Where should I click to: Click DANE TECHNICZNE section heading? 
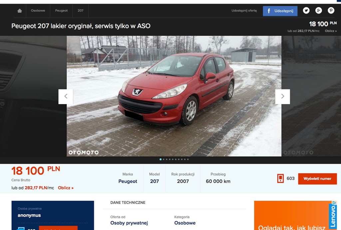128,202
